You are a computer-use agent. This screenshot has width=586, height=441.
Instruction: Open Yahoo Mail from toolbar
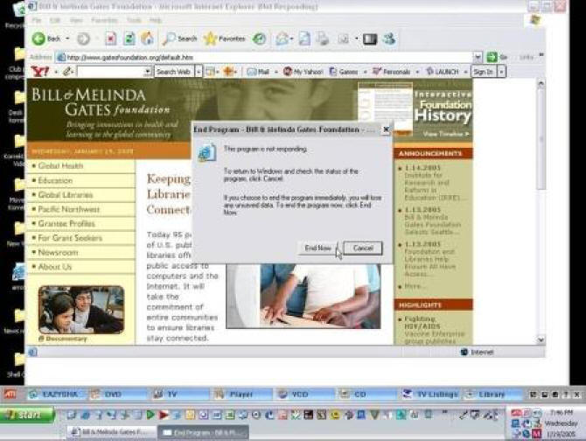click(x=258, y=72)
